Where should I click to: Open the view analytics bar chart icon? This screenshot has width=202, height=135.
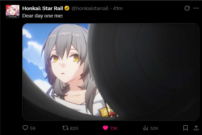[146, 128]
